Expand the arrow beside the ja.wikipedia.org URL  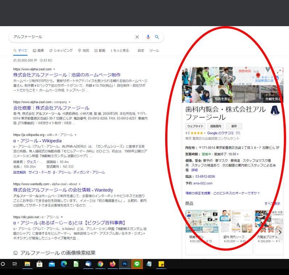click(76, 135)
